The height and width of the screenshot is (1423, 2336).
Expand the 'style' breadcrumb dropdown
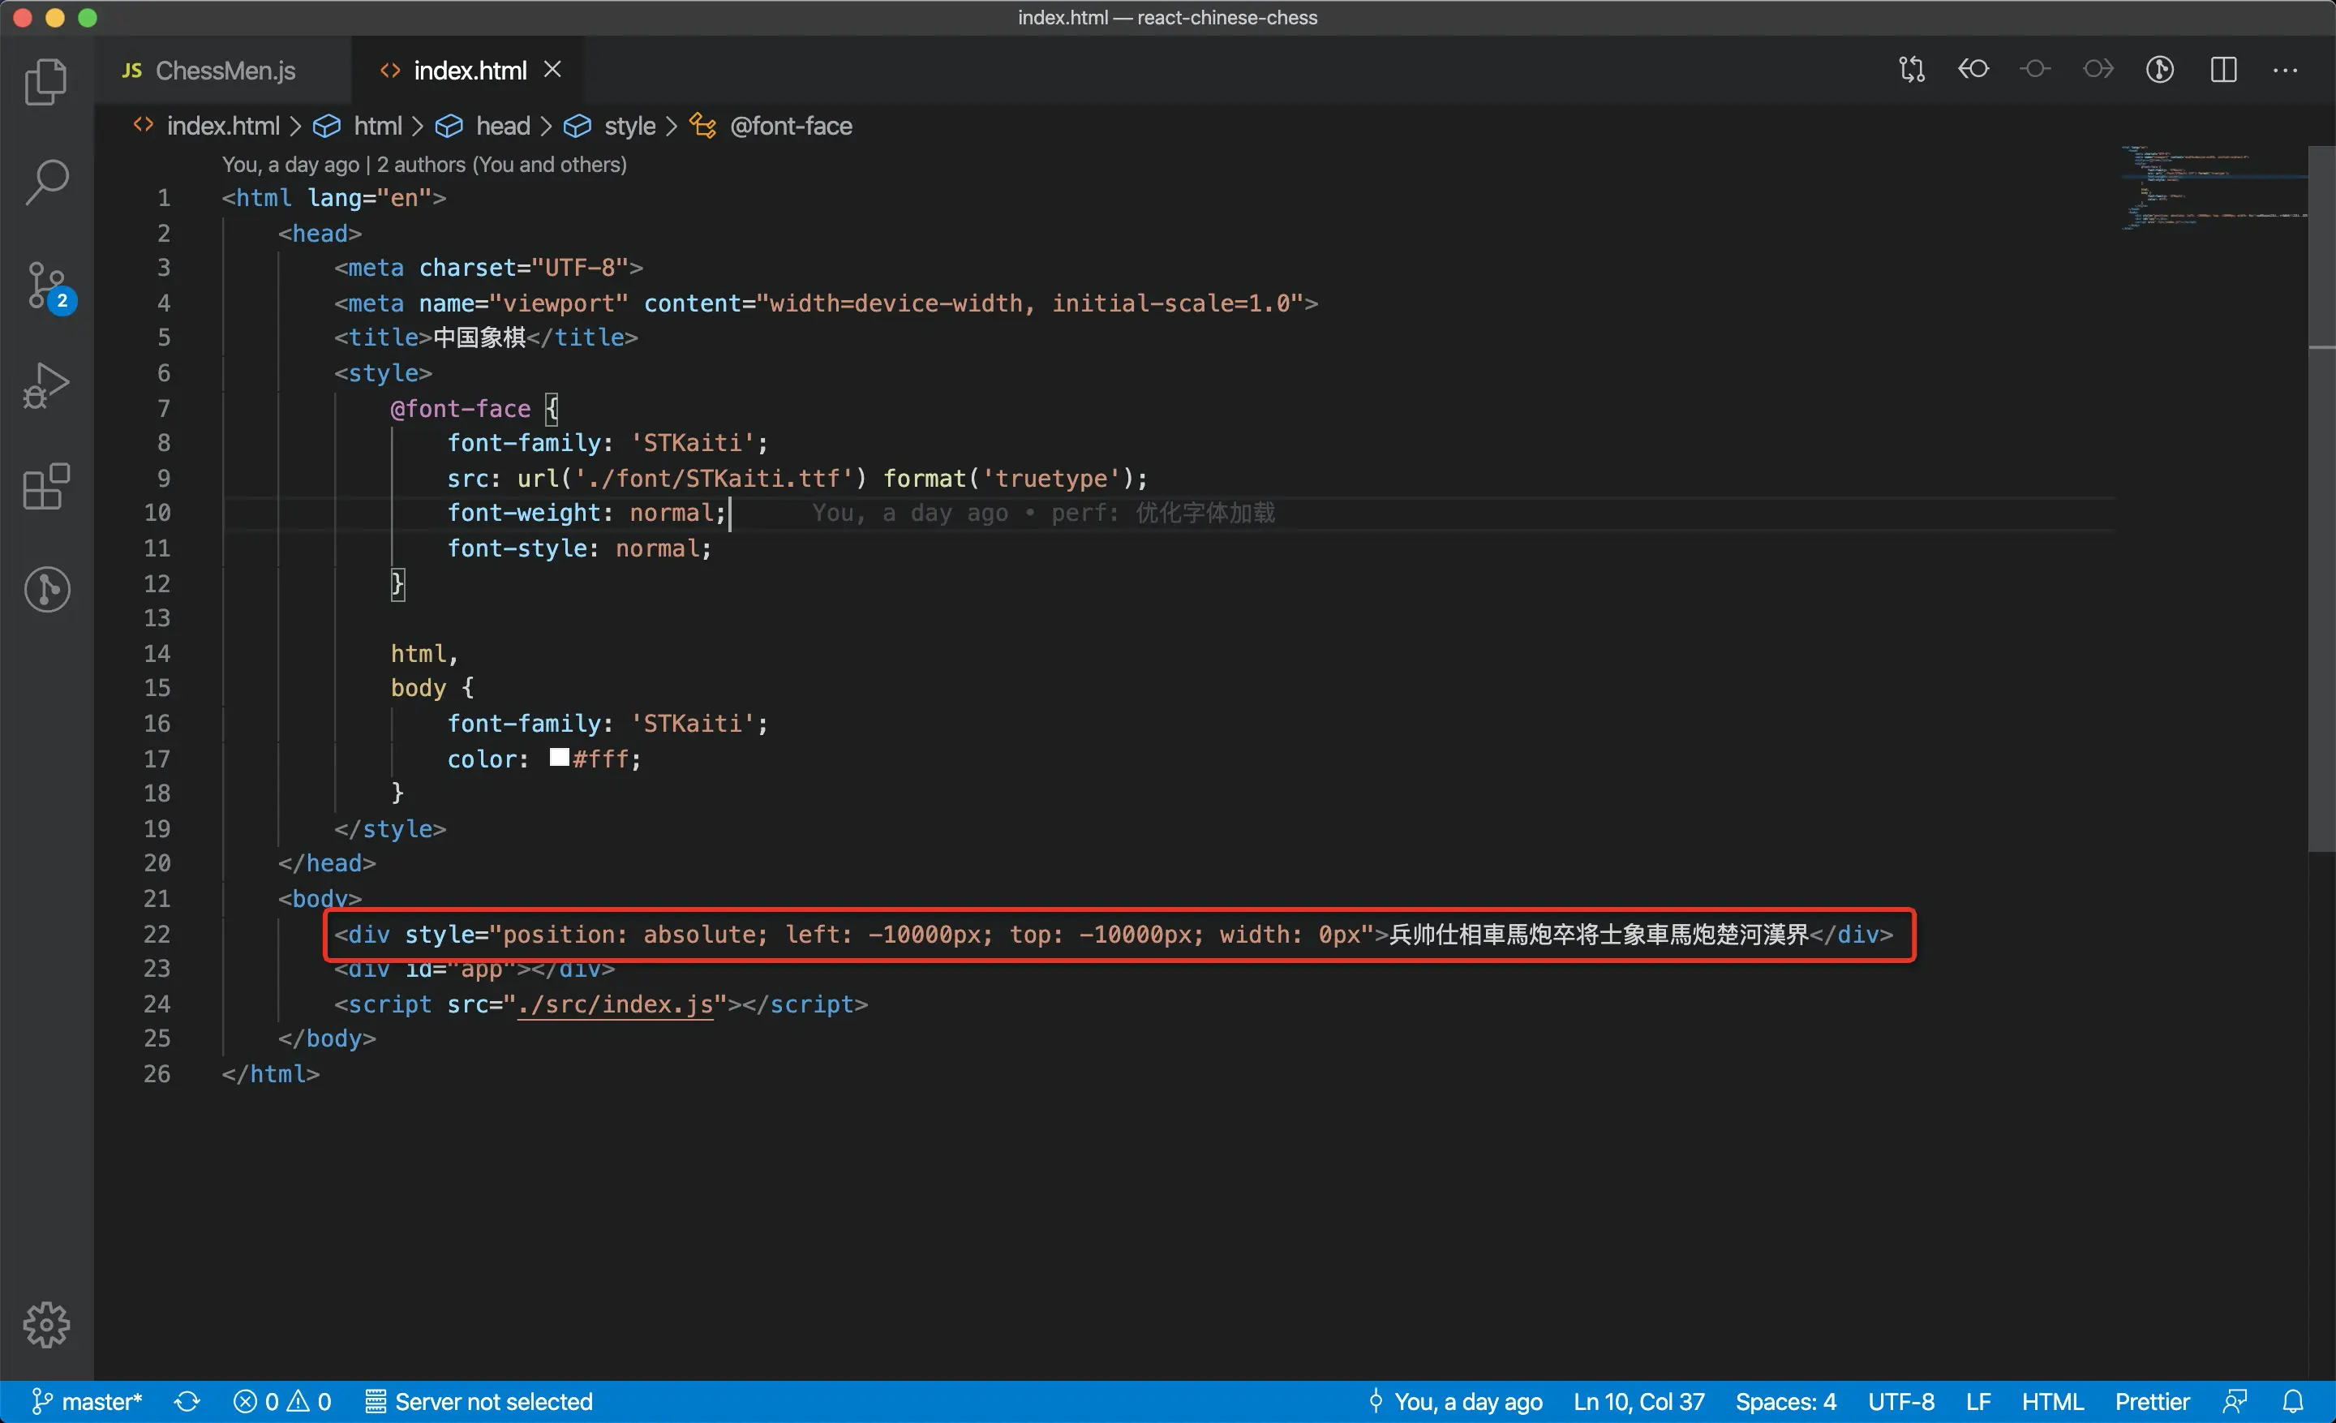(x=629, y=126)
